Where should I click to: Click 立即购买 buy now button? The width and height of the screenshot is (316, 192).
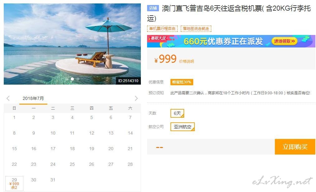tap(295, 147)
